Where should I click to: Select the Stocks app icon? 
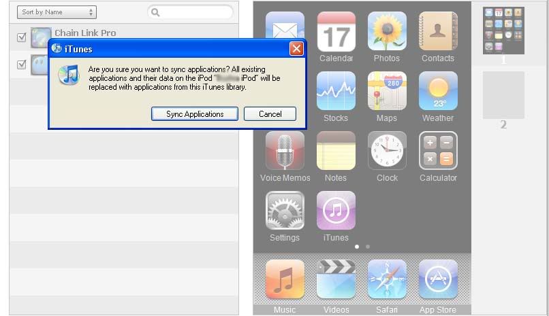[336, 91]
